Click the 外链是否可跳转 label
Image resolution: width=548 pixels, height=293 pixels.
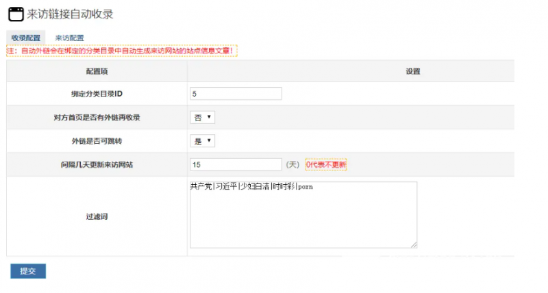click(97, 141)
